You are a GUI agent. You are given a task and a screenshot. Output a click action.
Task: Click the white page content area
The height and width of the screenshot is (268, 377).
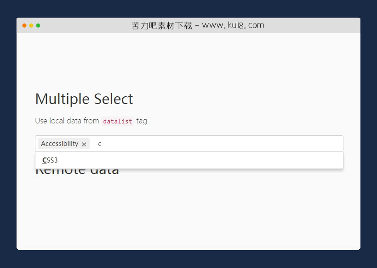point(188,212)
